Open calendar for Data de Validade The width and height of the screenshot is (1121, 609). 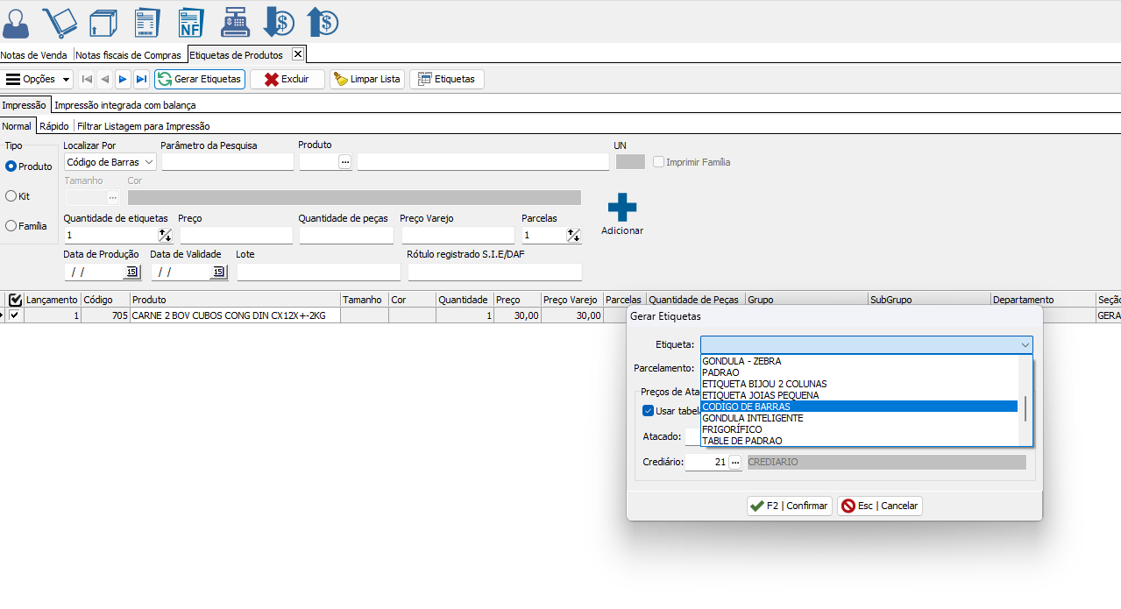tap(218, 273)
